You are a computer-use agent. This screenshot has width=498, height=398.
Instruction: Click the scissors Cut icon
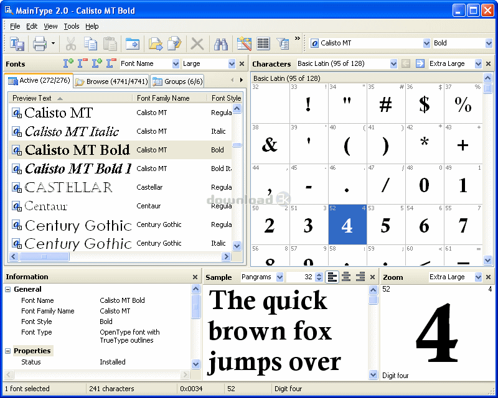tap(70, 44)
